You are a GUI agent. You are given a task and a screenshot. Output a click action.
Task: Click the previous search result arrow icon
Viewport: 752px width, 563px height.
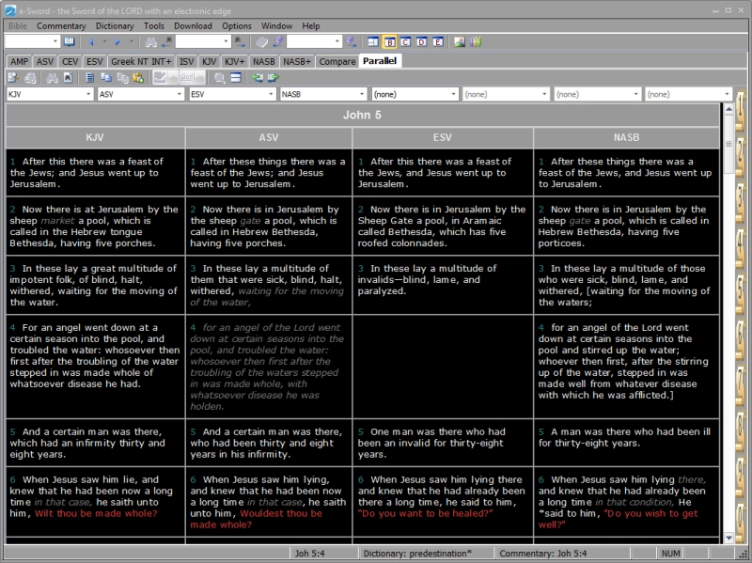[x=167, y=42]
